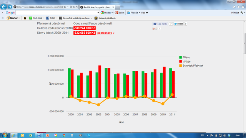Image resolution: width=246 pixels, height=138 pixels.
Task: Open Google toolbar wrench settings
Action: 242,13
